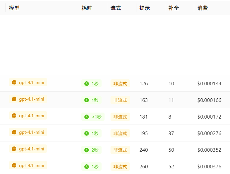
Task: Select the completion value 10
Action: (171, 84)
